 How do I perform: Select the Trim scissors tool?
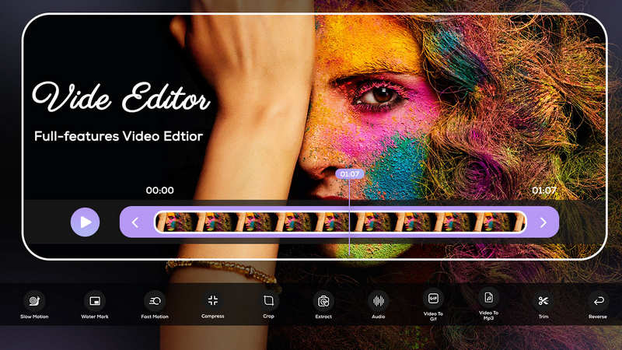pos(543,301)
